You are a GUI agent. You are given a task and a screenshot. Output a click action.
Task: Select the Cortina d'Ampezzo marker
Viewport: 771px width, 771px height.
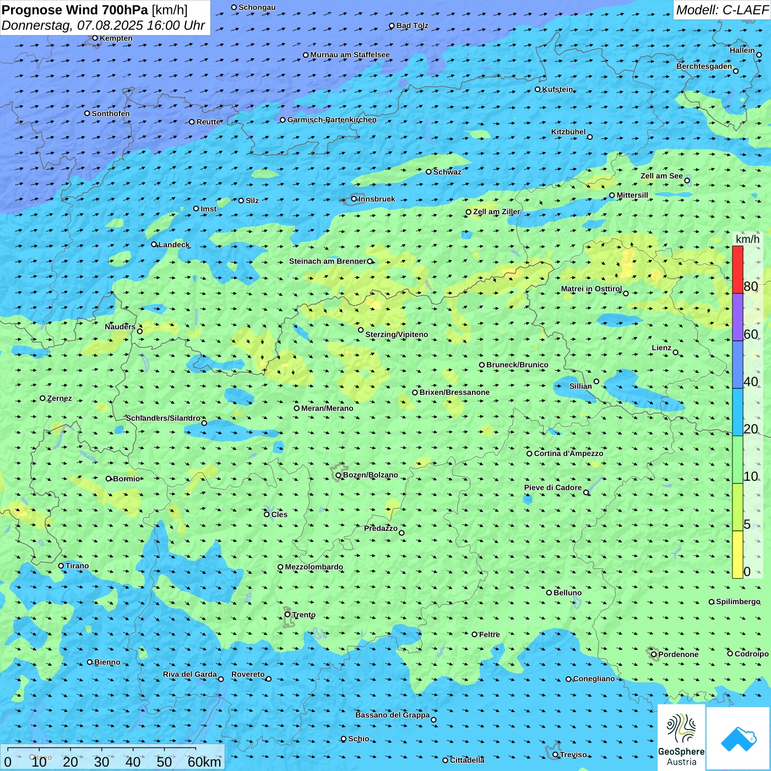[529, 454]
